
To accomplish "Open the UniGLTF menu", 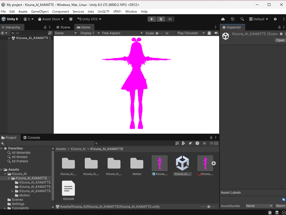I will click(103, 12).
